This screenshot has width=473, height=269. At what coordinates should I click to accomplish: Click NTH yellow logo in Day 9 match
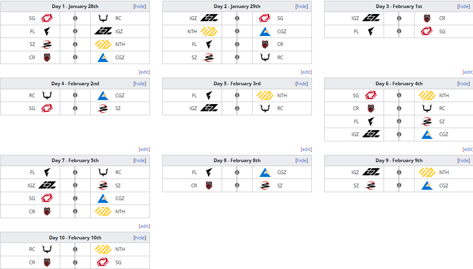point(427,172)
